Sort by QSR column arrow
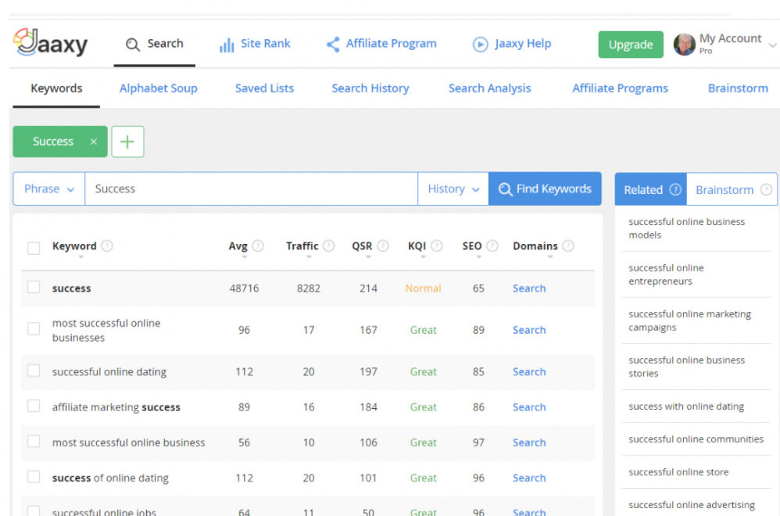The image size is (780, 516). 368,257
